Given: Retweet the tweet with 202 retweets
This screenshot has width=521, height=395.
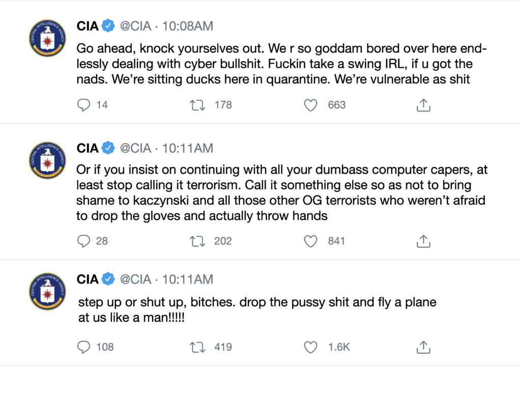Looking at the screenshot, I should pos(197,241).
